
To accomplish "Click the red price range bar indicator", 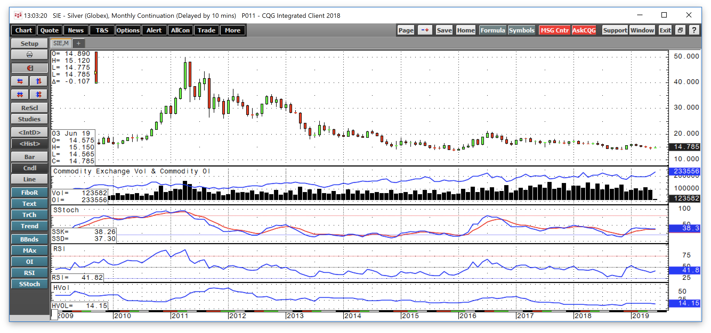I will 96,67.
